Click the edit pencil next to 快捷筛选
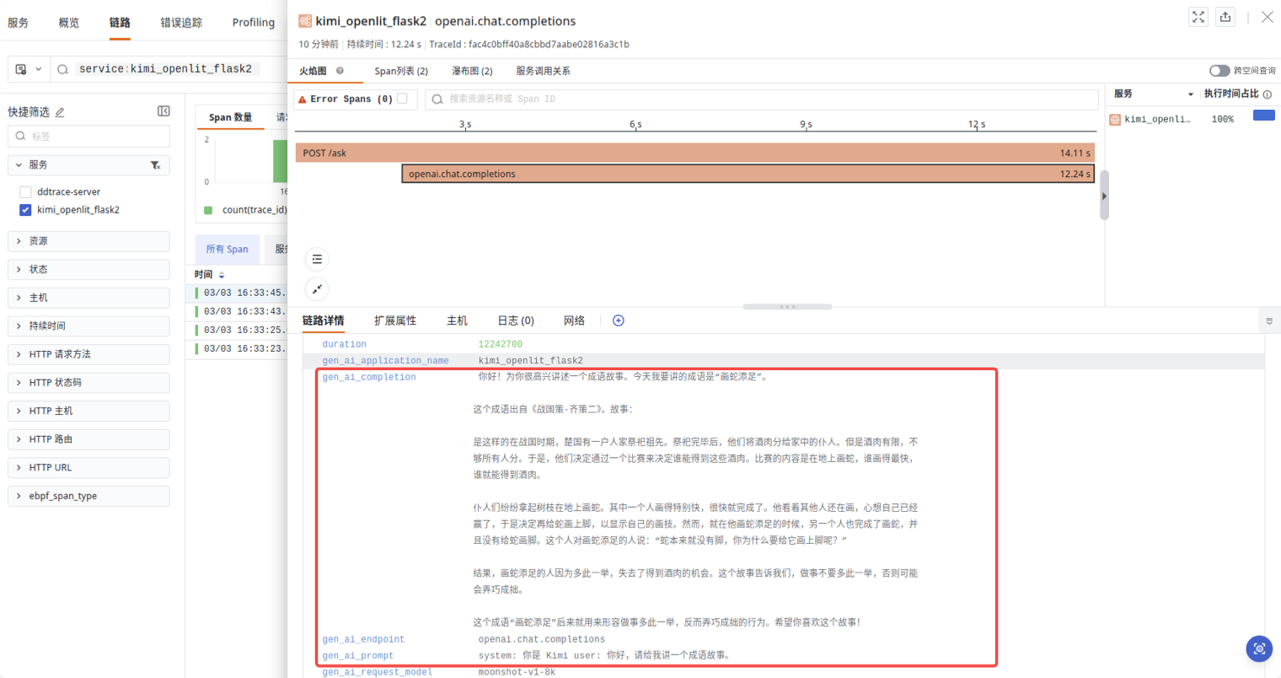This screenshot has width=1281, height=678. 60,112
